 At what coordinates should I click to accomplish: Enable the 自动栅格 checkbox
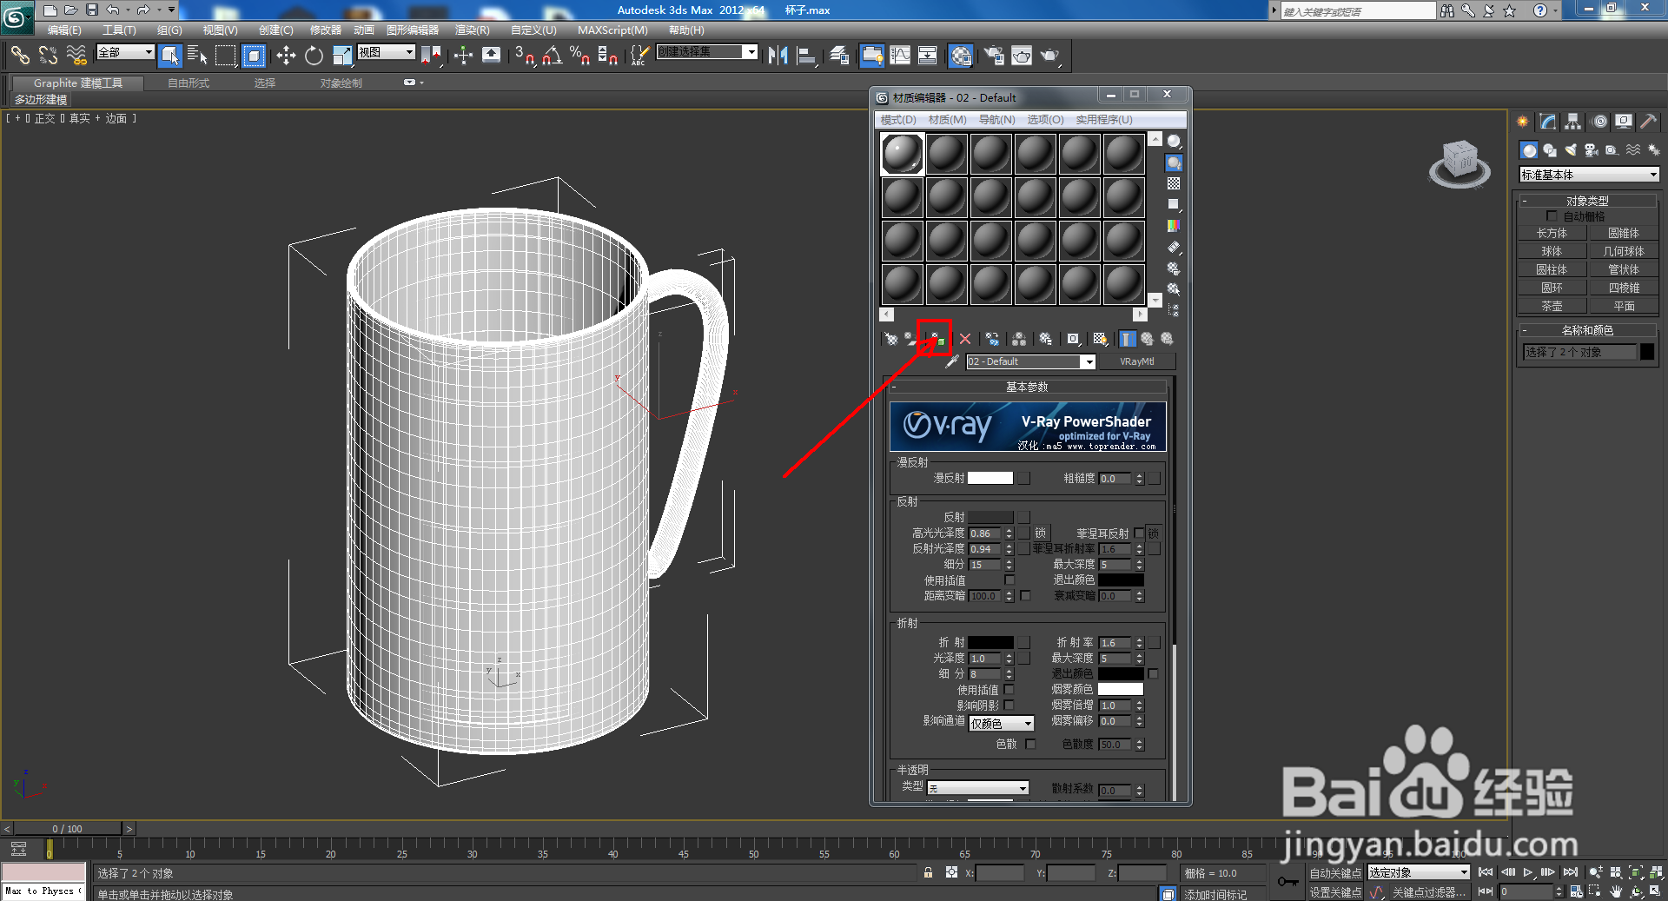(x=1553, y=215)
